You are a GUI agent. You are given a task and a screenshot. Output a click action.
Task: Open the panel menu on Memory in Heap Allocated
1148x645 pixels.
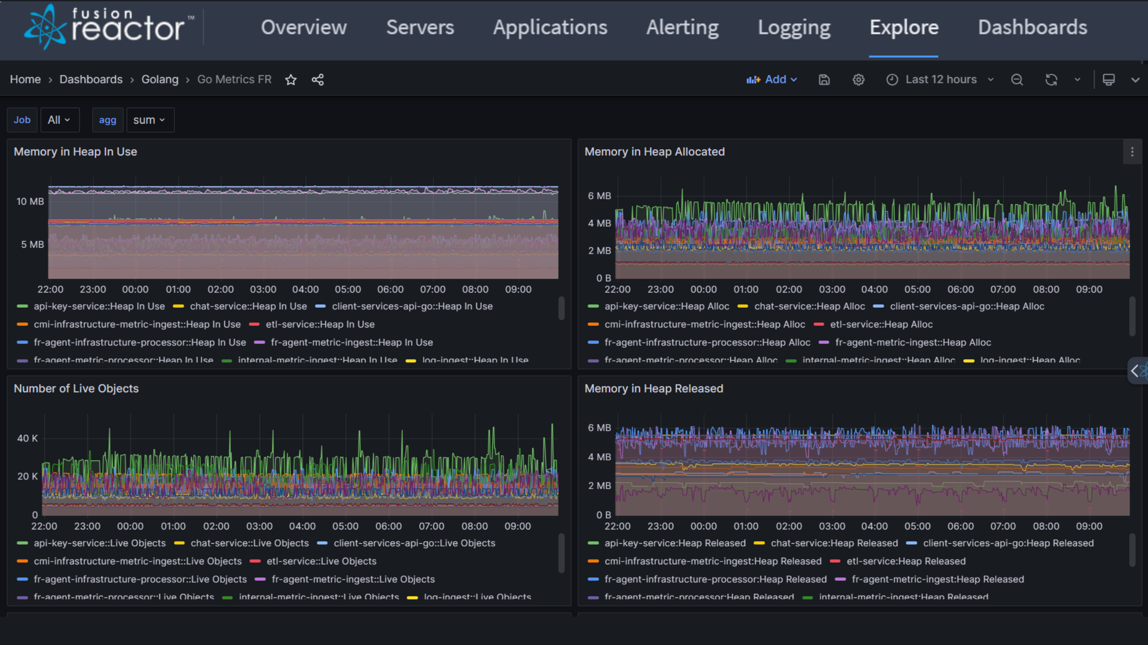click(1132, 152)
